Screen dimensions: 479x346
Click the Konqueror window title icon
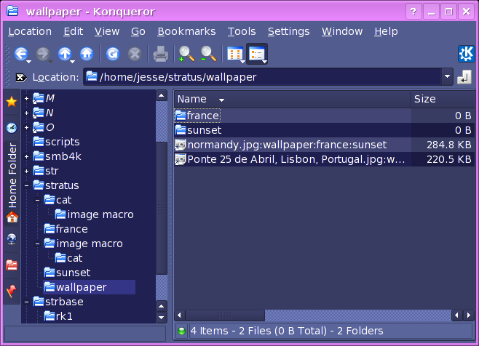tap(12, 11)
